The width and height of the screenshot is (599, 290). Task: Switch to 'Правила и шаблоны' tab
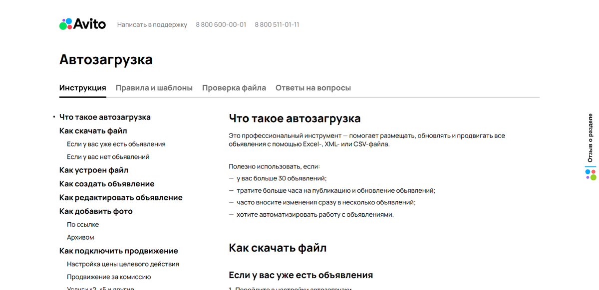[x=154, y=88]
